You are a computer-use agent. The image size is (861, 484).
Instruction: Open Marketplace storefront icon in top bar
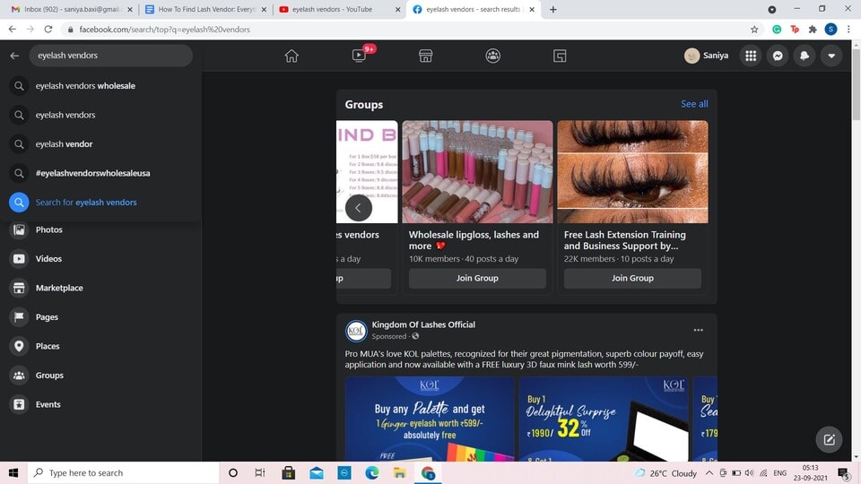click(425, 56)
